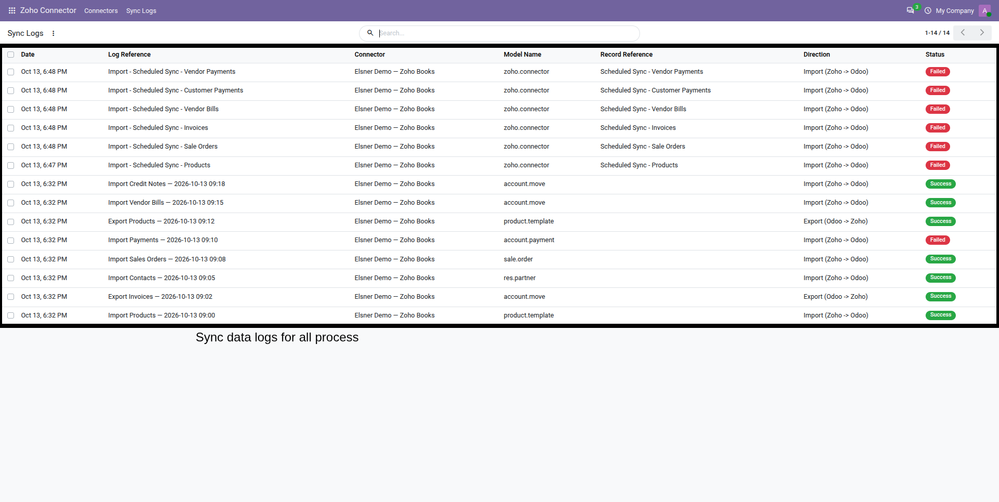
Task: Sort by the Status column header
Action: coord(934,55)
